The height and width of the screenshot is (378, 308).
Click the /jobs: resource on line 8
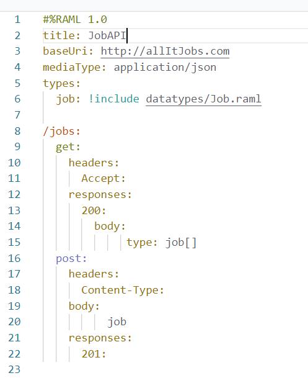[x=61, y=131]
